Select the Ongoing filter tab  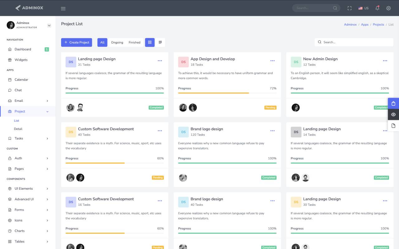coord(117,42)
